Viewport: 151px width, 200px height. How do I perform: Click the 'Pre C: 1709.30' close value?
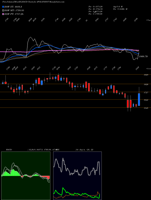tap(95, 14)
